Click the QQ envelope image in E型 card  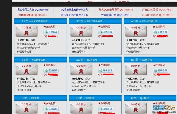[136, 108]
